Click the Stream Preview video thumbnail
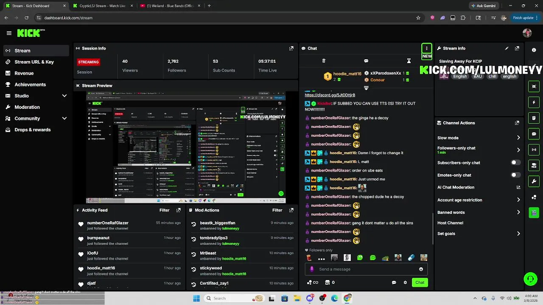The height and width of the screenshot is (305, 543). click(186, 147)
